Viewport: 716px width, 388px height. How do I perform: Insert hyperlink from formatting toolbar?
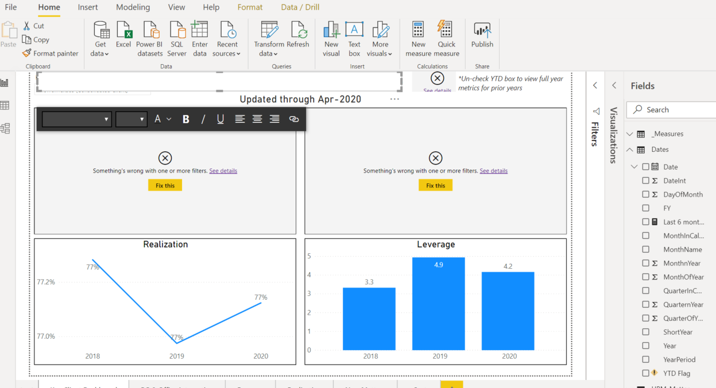[x=294, y=119]
